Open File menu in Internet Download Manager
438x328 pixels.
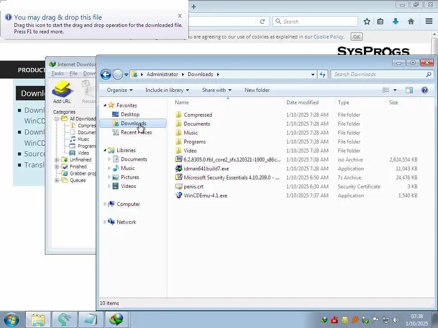point(74,73)
